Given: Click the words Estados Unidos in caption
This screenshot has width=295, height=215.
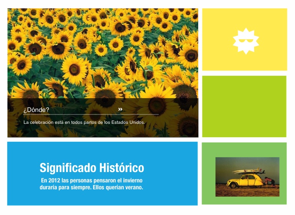Looking at the screenshot, I should (x=128, y=123).
